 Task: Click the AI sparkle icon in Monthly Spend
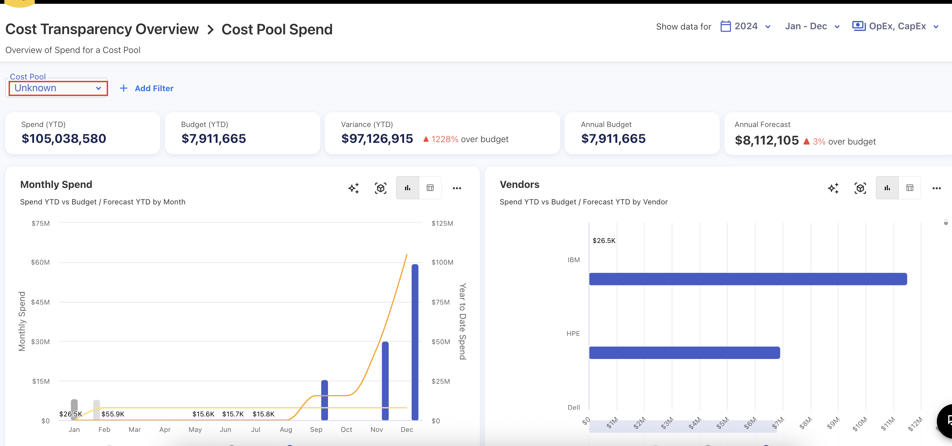click(353, 188)
